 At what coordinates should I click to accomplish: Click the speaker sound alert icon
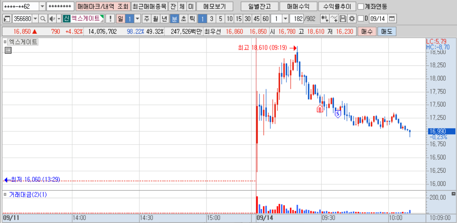tap(52, 19)
